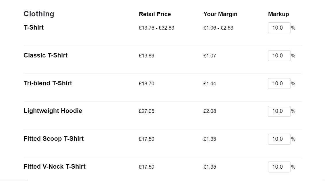Click the T-Shirt markup percentage field
The height and width of the screenshot is (181, 325).
tap(279, 28)
